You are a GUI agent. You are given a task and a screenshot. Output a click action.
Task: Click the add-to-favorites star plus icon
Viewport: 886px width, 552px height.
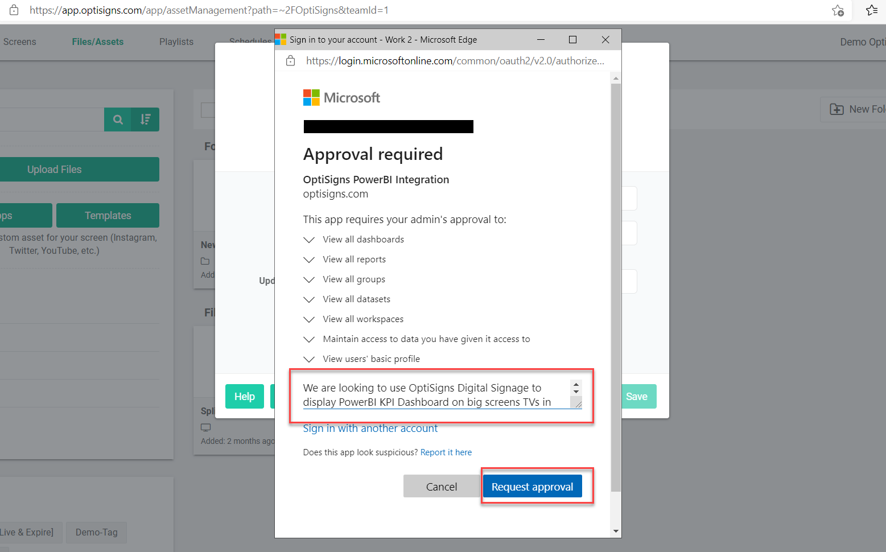(x=838, y=10)
